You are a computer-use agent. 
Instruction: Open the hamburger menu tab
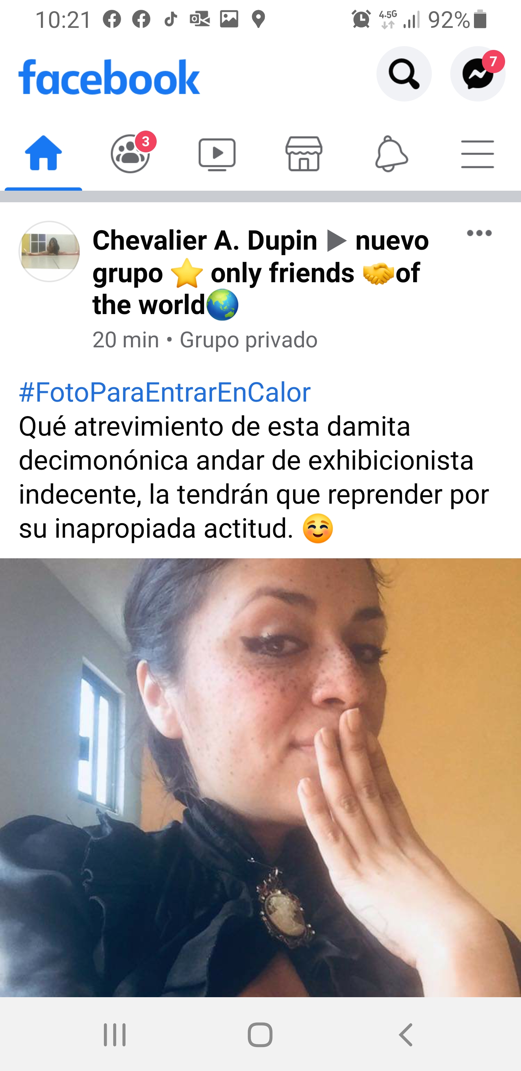pyautogui.click(x=477, y=154)
